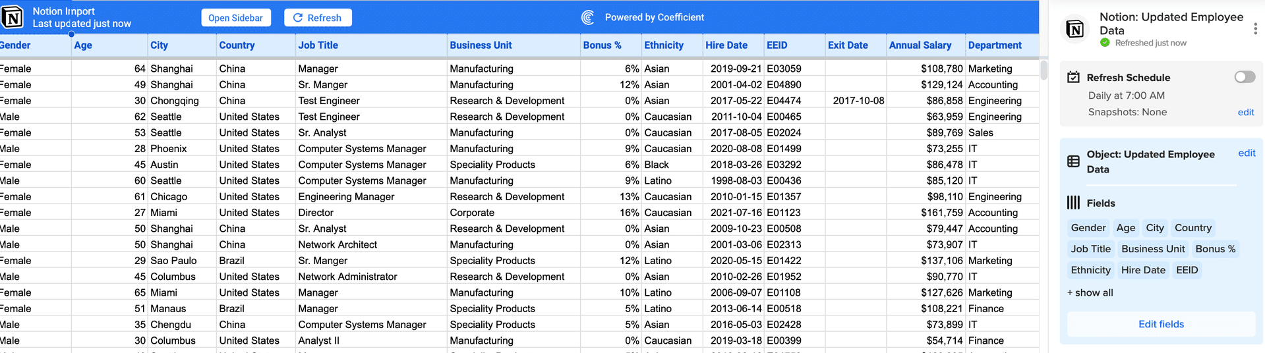Select the Analyst II job title cell
This screenshot has width=1265, height=353.
[371, 340]
